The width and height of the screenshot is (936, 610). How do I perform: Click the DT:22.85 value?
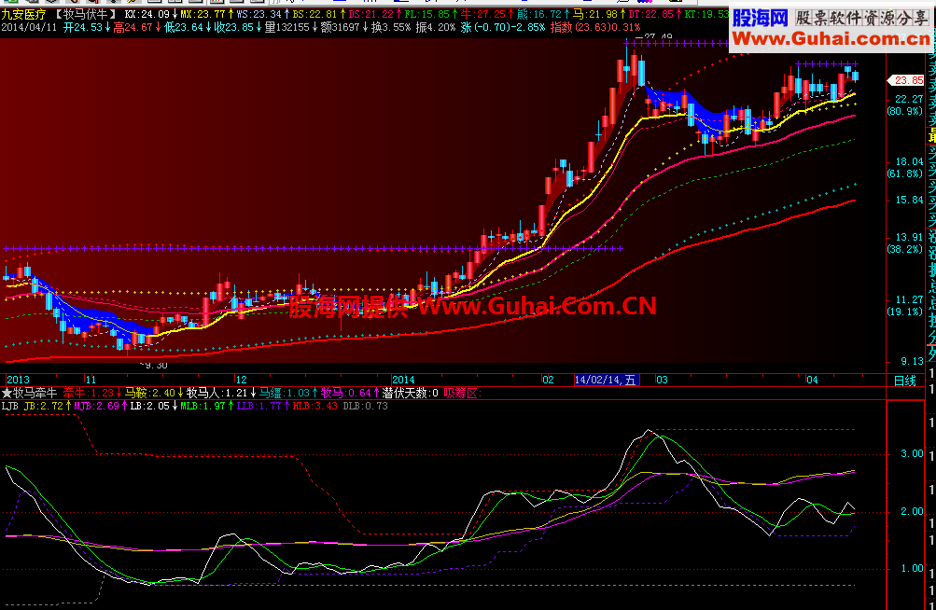tap(650, 14)
